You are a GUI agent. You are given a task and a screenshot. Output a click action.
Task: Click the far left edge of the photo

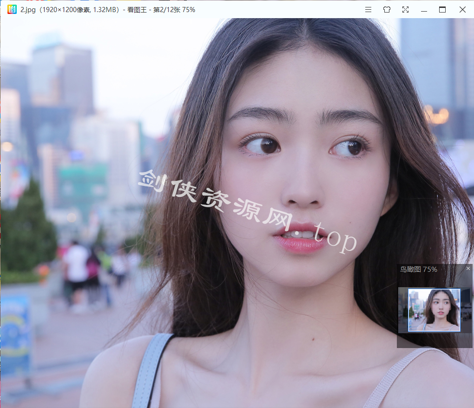pos(3,209)
